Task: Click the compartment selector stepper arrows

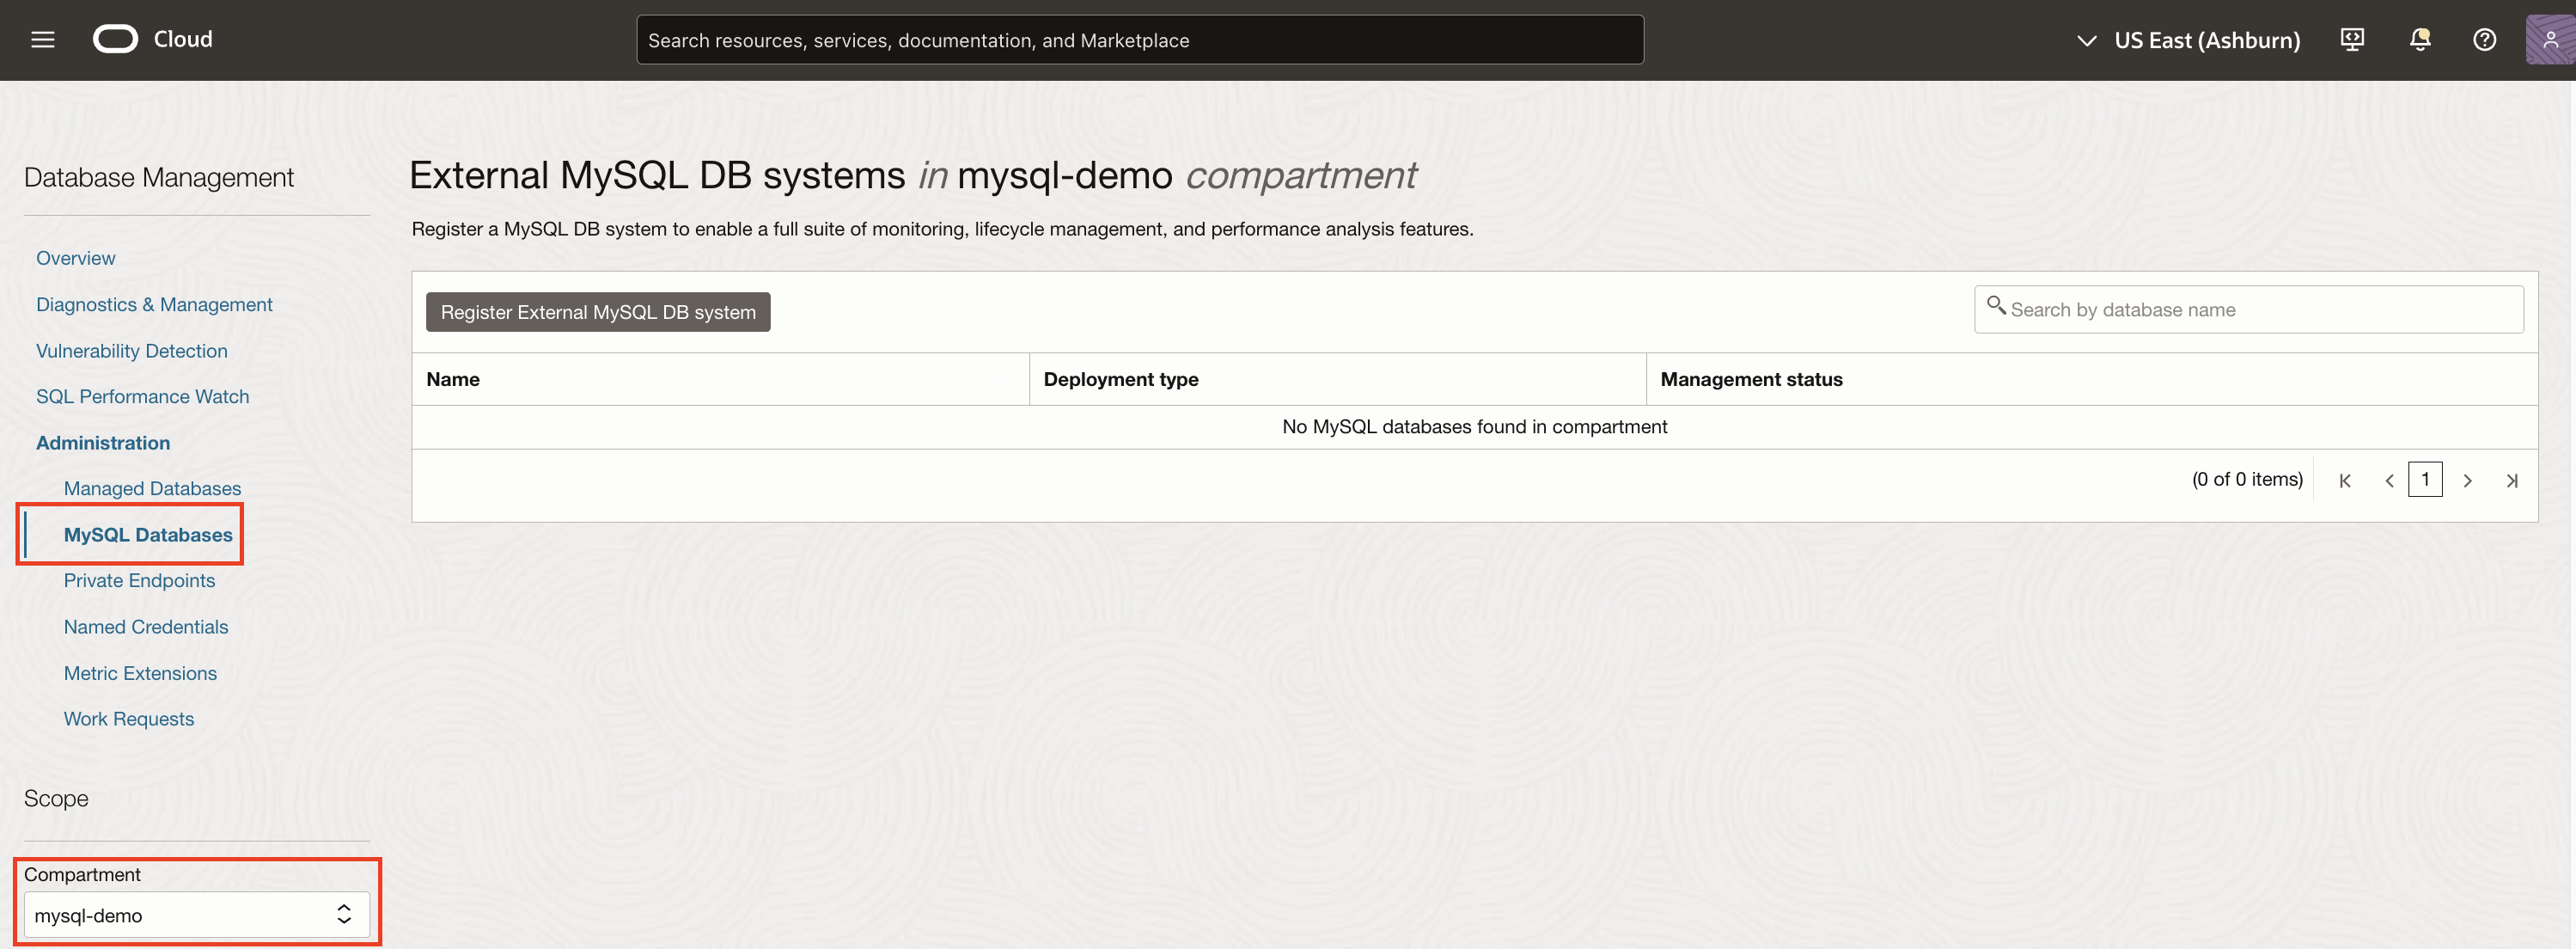Action: click(x=343, y=913)
